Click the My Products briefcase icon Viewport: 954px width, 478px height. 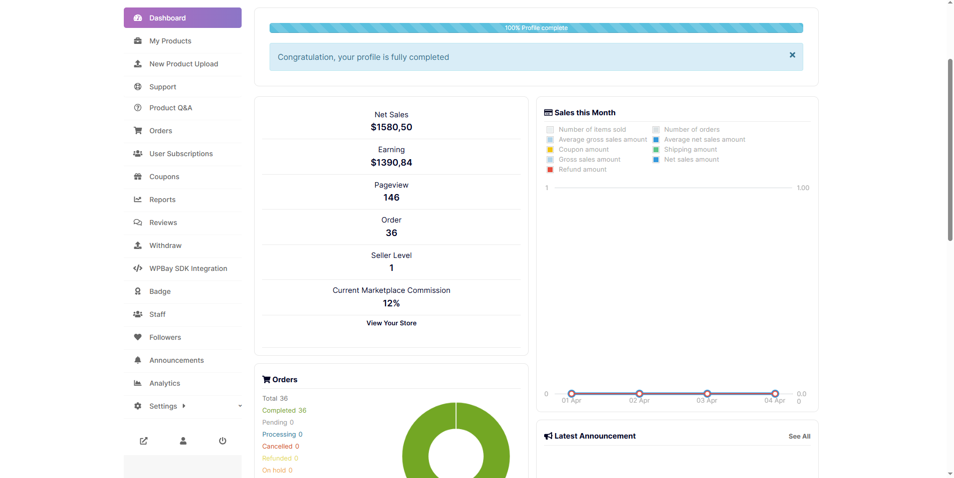click(x=138, y=41)
